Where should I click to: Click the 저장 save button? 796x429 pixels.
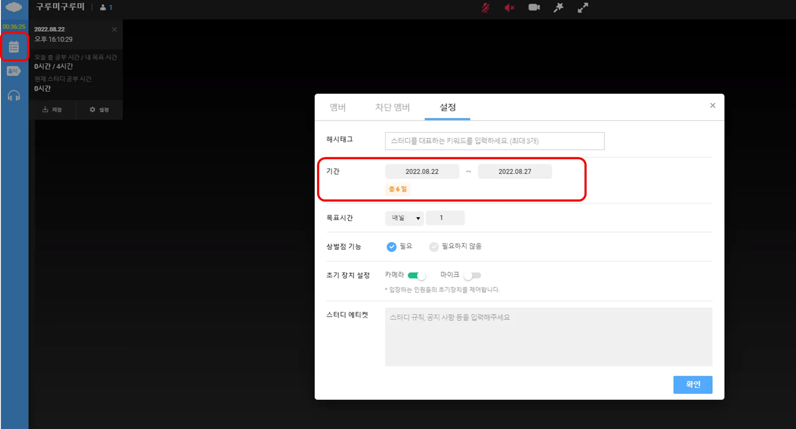click(52, 110)
